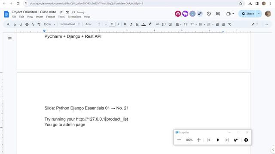Click the pink anonymous collaborator avatar

point(178,14)
